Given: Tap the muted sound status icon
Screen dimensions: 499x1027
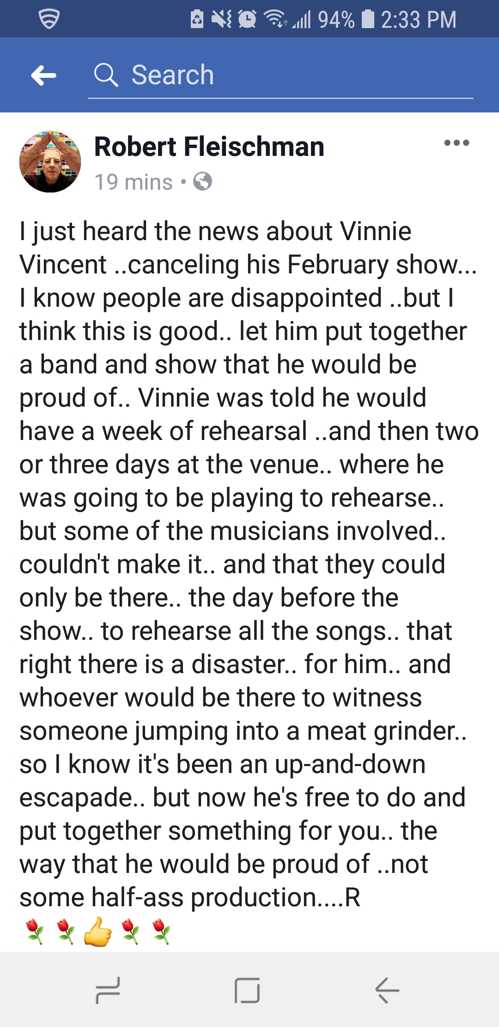Looking at the screenshot, I should [x=222, y=19].
